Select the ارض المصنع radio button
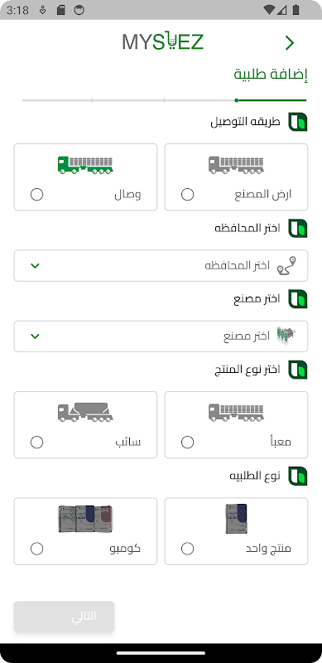The height and width of the screenshot is (663, 322). click(x=187, y=195)
